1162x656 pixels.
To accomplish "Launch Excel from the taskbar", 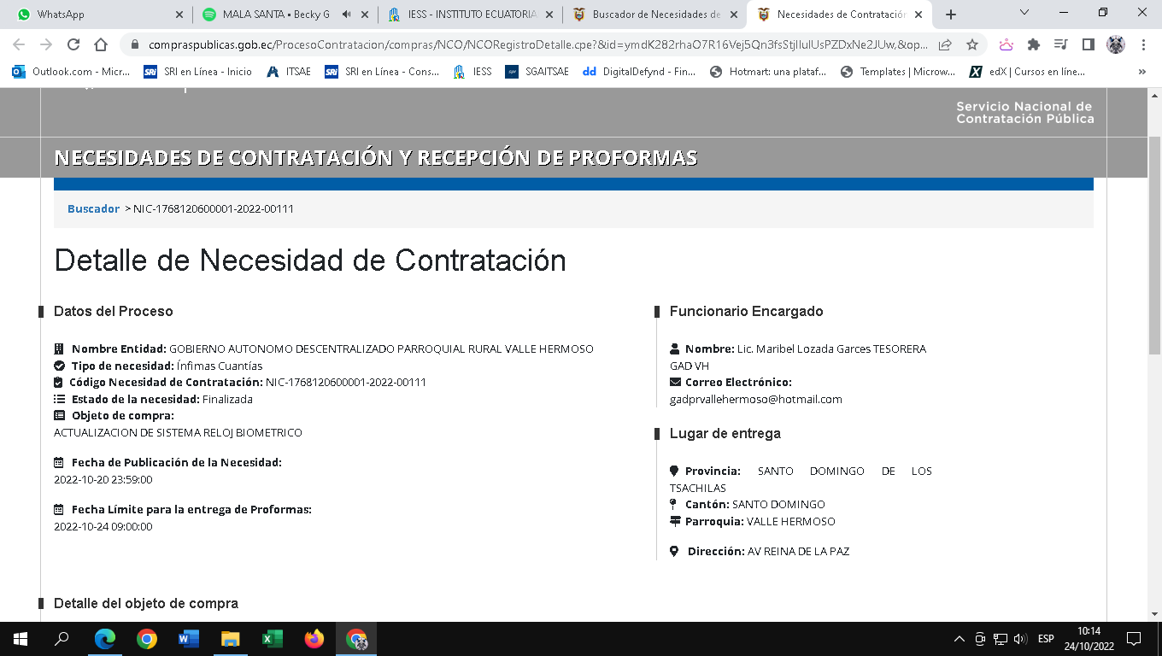I will point(273,639).
